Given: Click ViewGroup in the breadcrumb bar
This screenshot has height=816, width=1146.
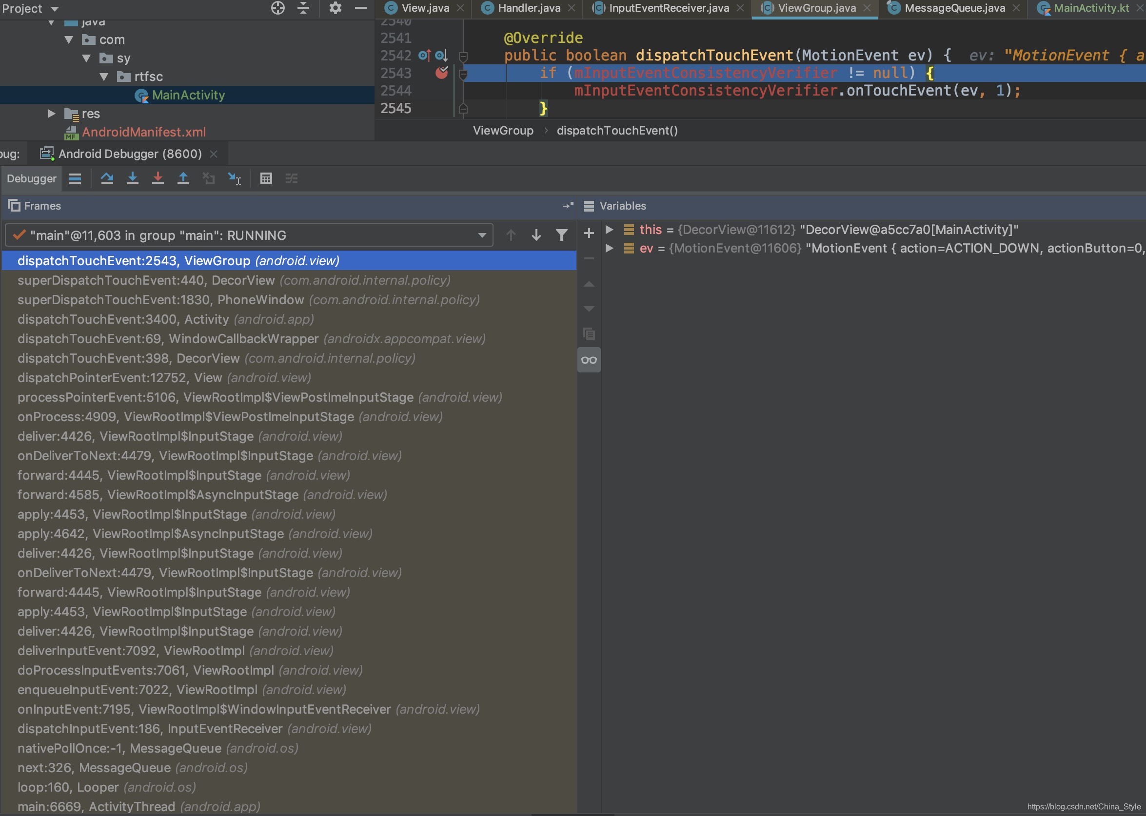Looking at the screenshot, I should coord(503,131).
